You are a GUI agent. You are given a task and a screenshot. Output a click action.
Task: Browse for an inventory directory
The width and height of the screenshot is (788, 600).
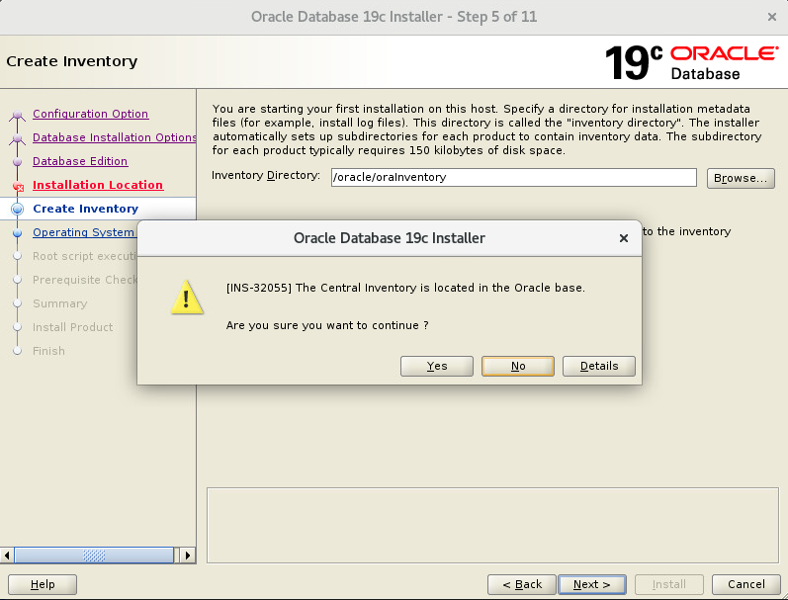(741, 178)
